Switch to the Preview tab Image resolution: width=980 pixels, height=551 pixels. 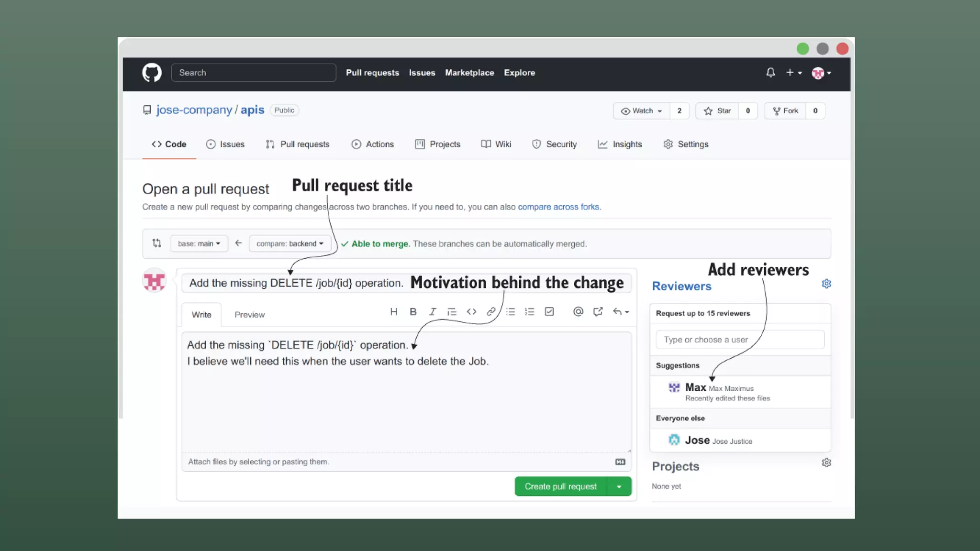(249, 315)
